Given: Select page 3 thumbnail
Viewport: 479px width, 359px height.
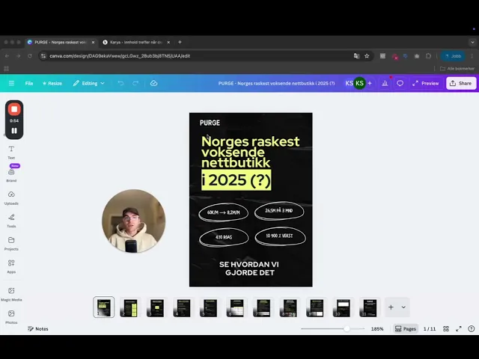Looking at the screenshot, I should point(156,307).
